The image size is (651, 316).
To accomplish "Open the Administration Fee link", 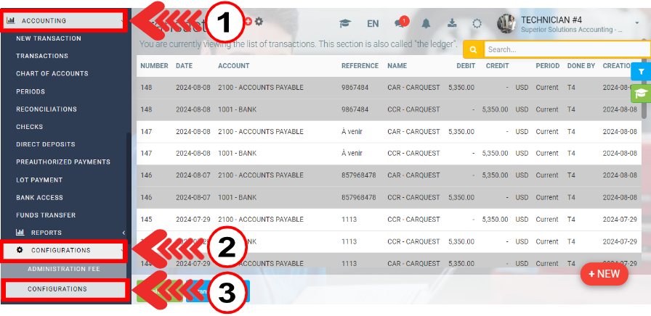I will [63, 269].
